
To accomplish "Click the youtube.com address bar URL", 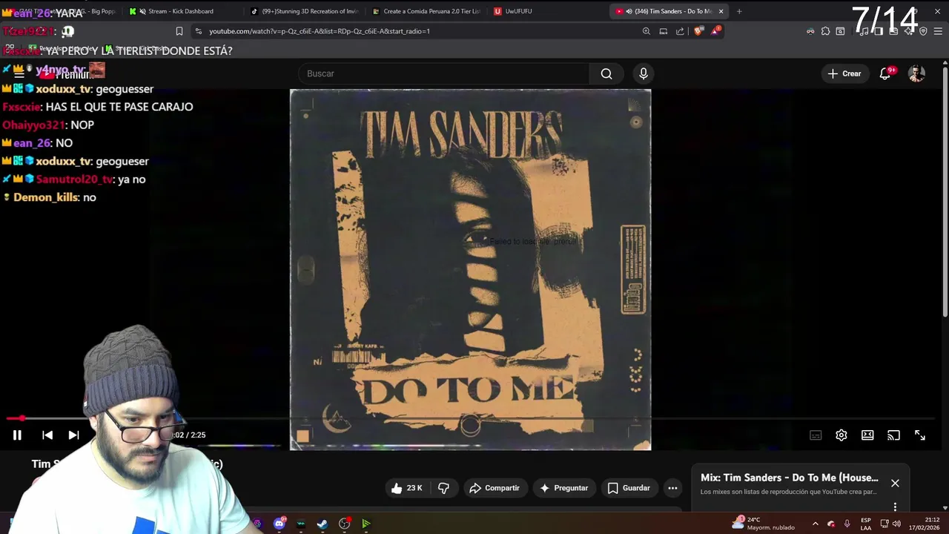I will point(320,31).
